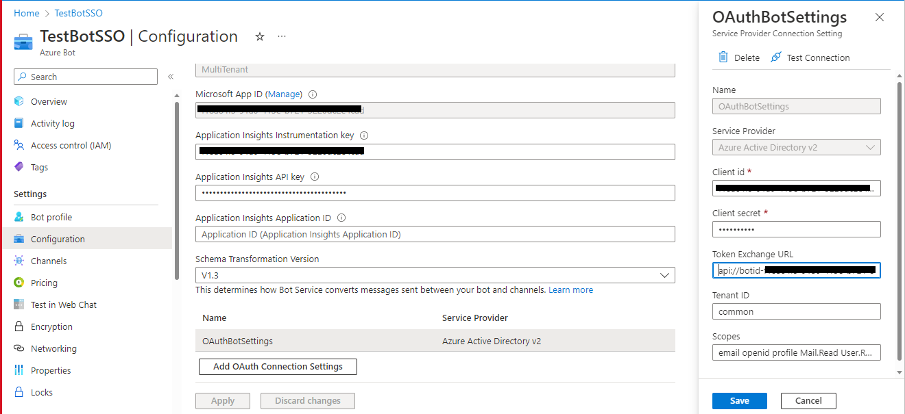Click the Configuration sidebar icon
The width and height of the screenshot is (905, 414).
tap(19, 239)
